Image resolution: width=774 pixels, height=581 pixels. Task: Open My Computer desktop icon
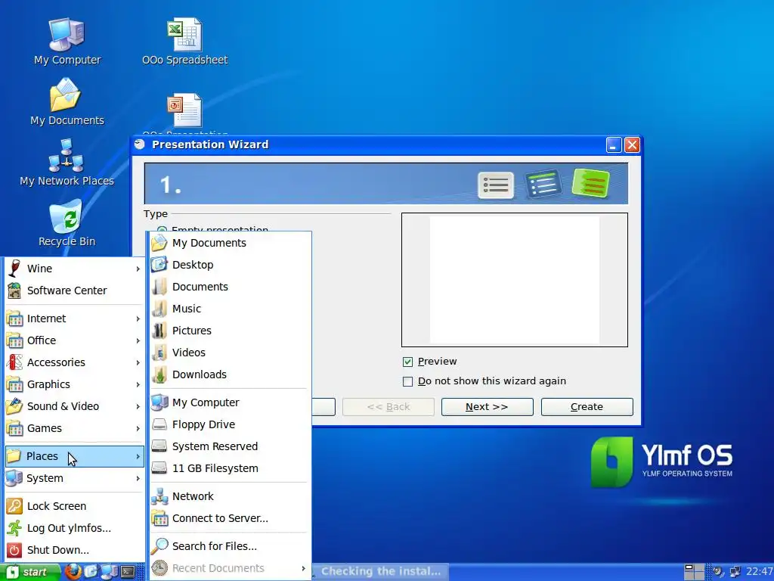point(67,42)
